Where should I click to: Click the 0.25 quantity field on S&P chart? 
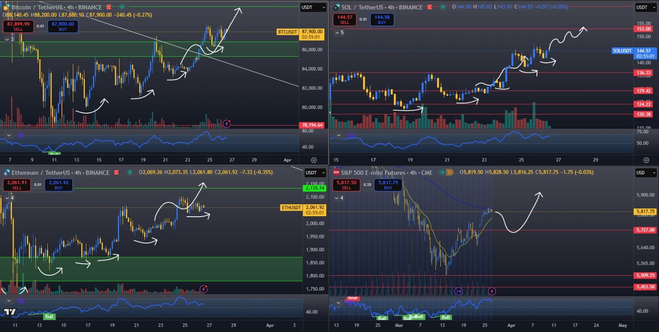[367, 185]
